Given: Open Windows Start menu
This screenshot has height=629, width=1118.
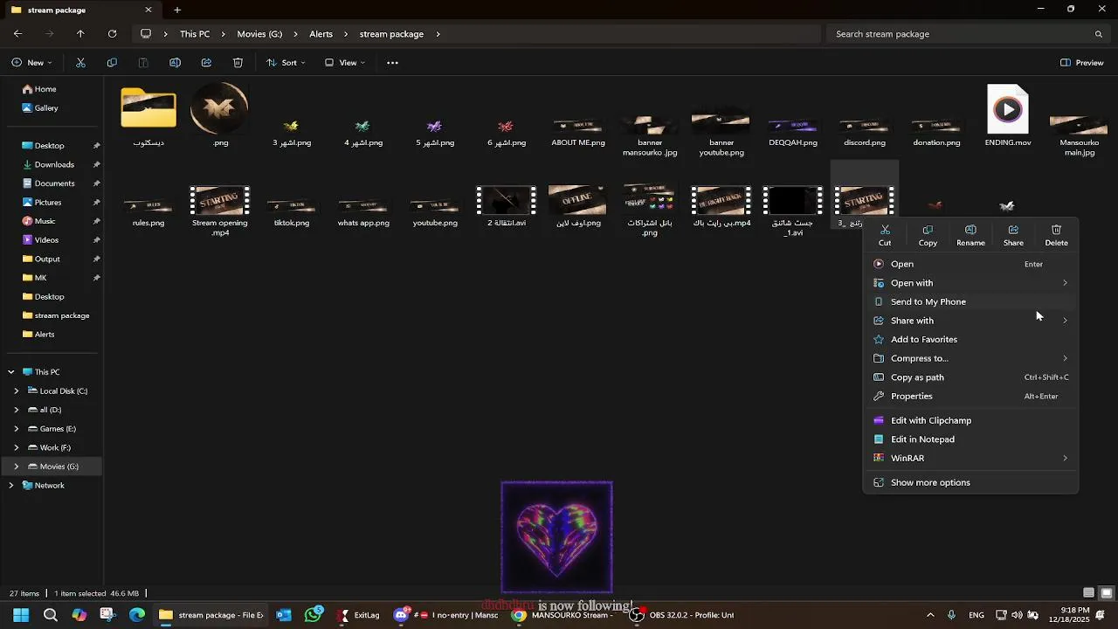Looking at the screenshot, I should tap(21, 615).
